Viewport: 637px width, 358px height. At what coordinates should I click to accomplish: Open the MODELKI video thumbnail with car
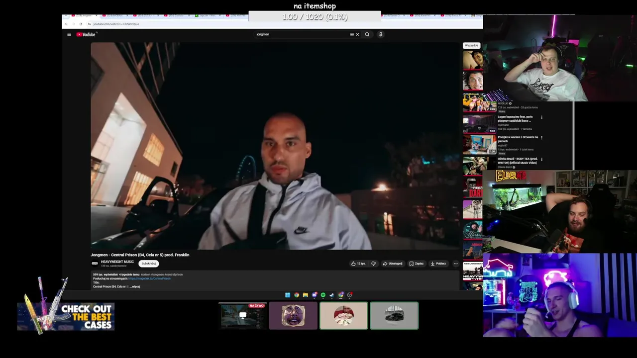click(480, 102)
